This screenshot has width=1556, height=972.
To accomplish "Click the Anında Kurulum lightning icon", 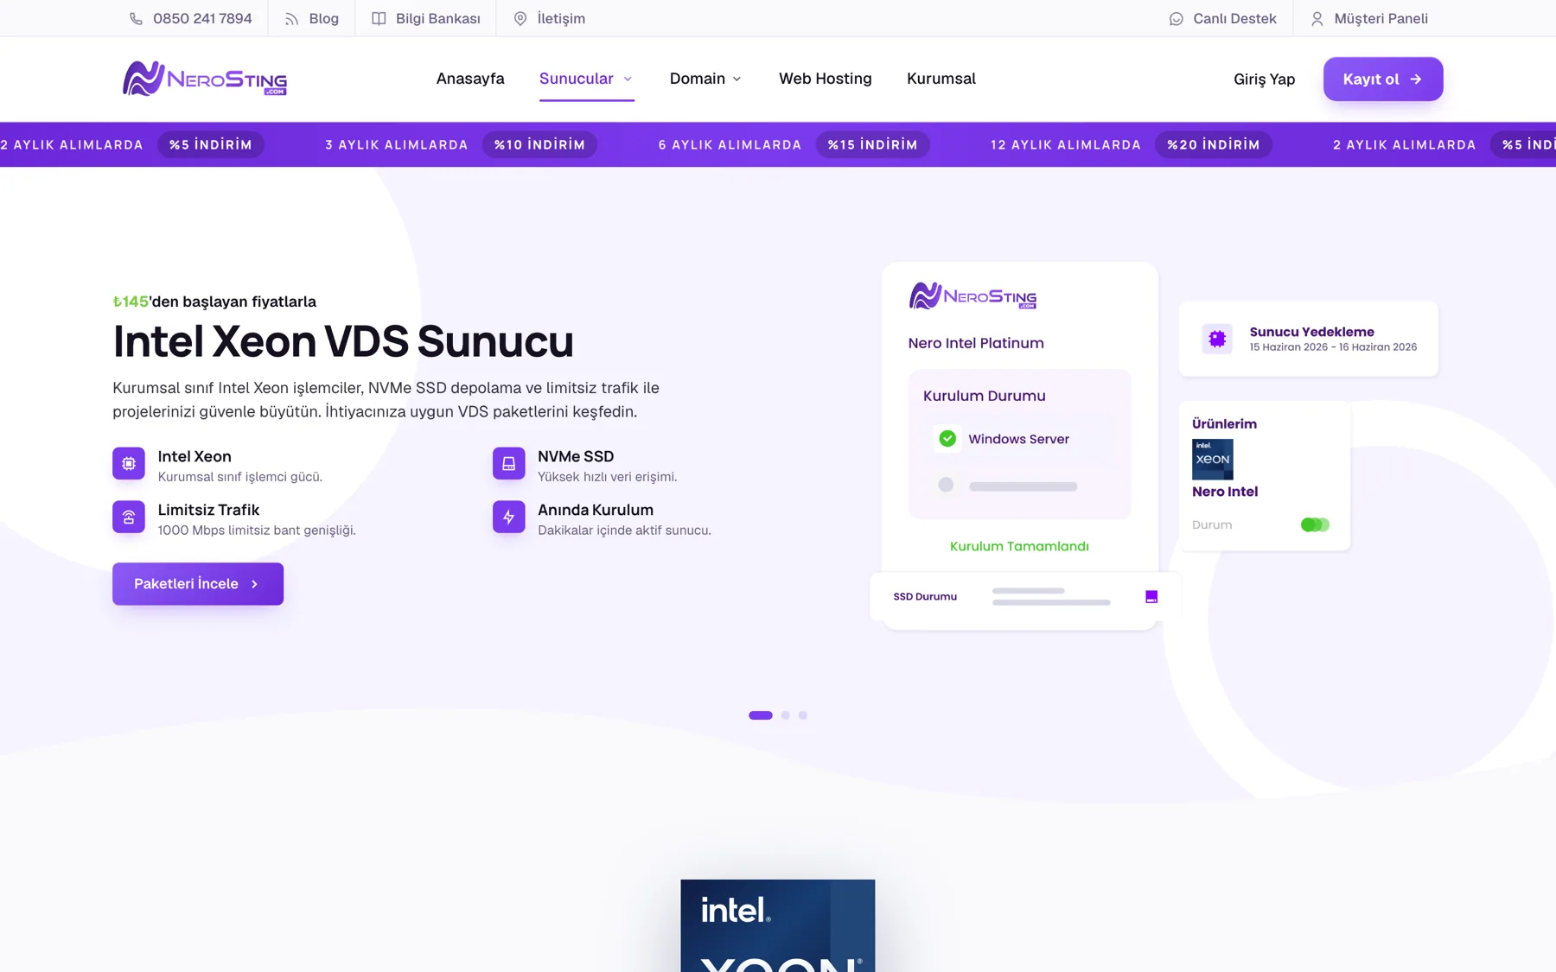I will click(x=509, y=518).
